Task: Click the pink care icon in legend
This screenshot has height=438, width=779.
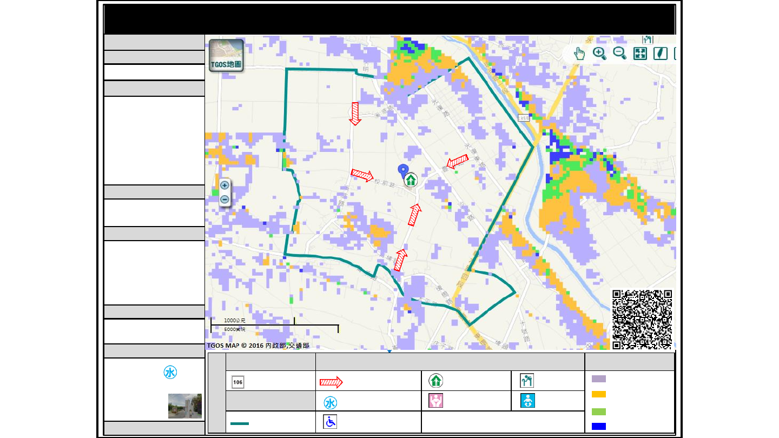Action: coord(436,401)
